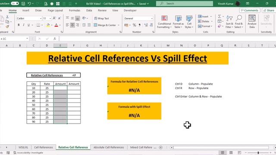
Task: Apply the red Font Color
Action: coord(56,25)
